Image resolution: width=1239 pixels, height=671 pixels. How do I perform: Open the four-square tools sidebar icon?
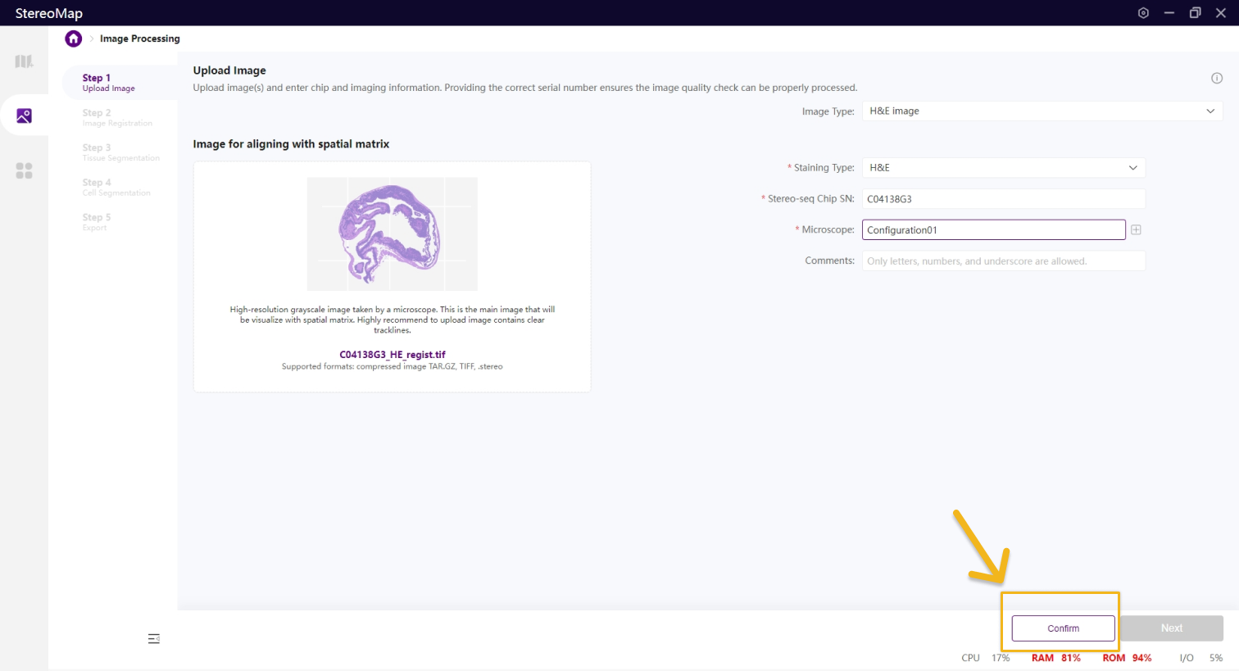coord(24,170)
